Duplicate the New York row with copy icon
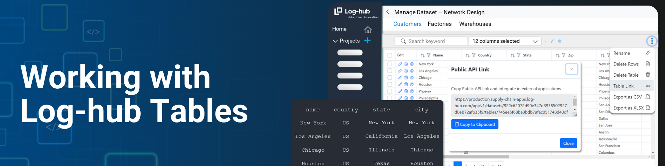 [412, 64]
